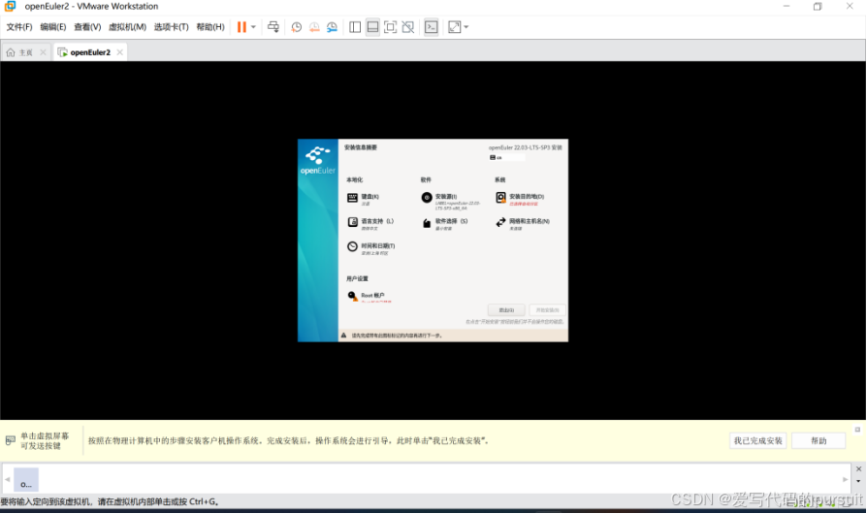The image size is (867, 514).
Task: Click the stretch guest display icon
Action: [x=455, y=27]
